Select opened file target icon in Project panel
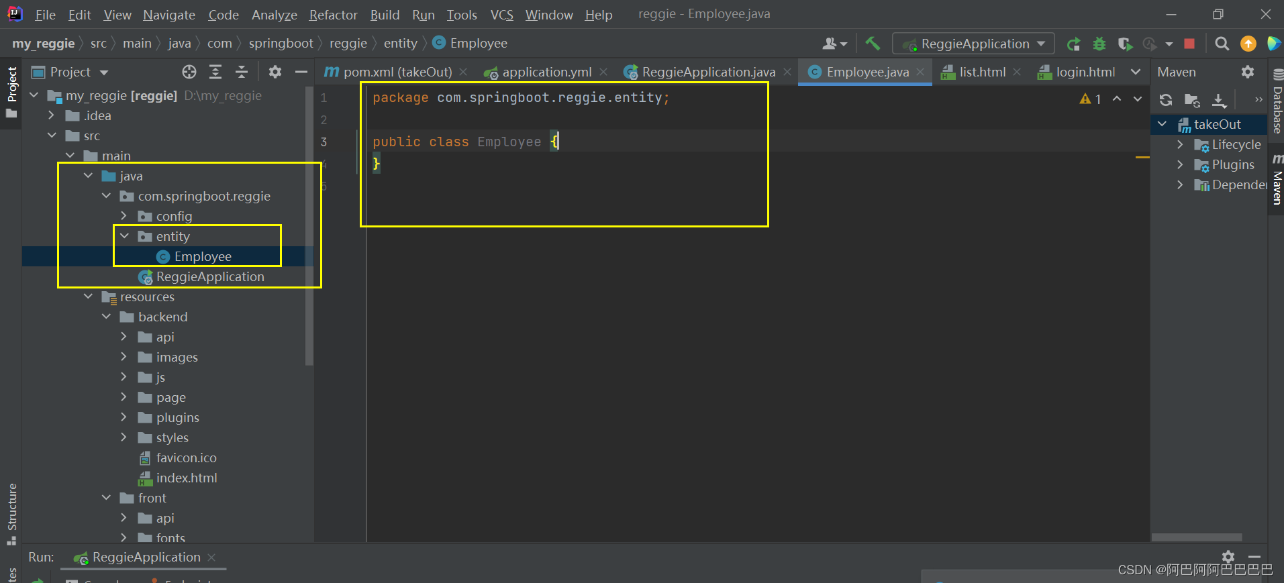This screenshot has height=583, width=1284. click(189, 72)
